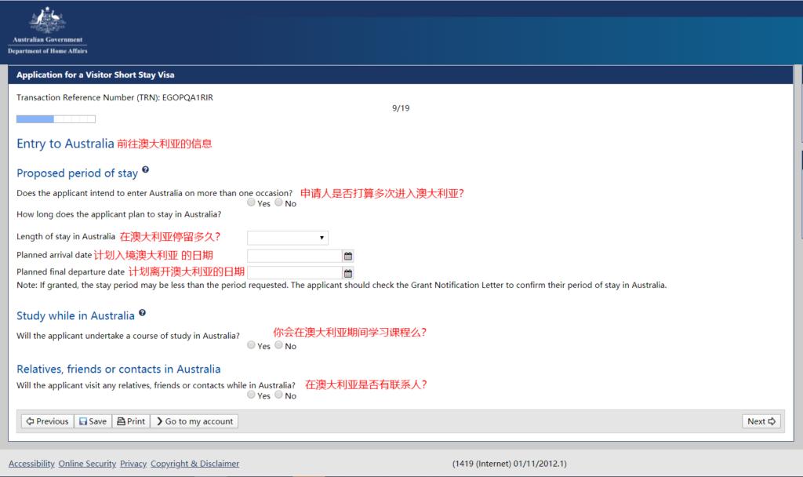Viewport: 803px width, 477px height.
Task: Click the help icon beside Proposed period of stay
Action: tap(147, 172)
